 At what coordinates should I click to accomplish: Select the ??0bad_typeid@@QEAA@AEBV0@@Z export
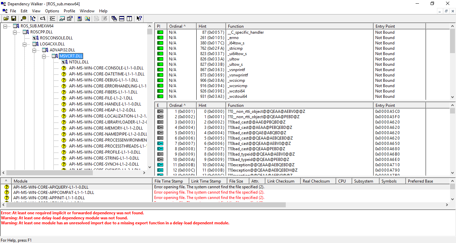click(x=261, y=154)
